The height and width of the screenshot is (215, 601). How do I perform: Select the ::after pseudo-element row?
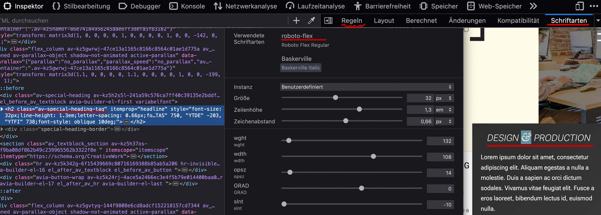[x=11, y=191]
